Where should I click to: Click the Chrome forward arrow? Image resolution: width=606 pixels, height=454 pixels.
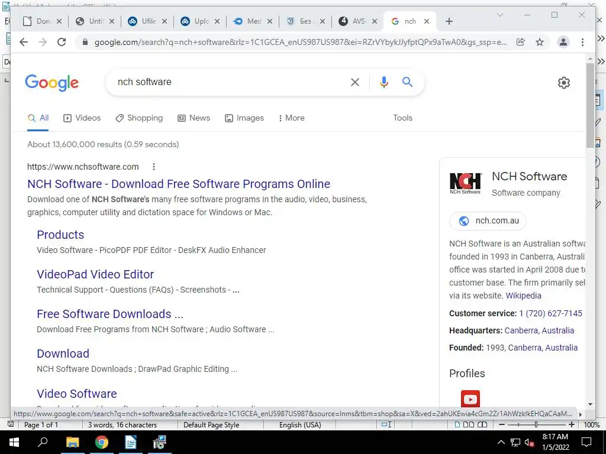point(43,42)
